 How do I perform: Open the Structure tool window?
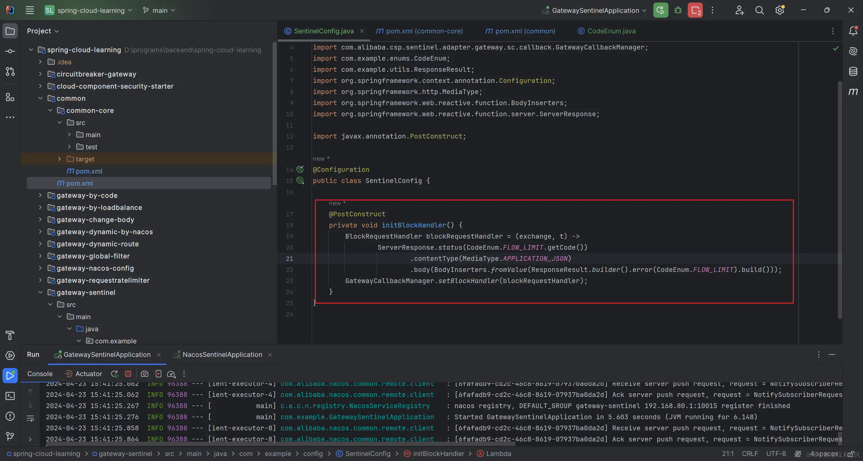coord(10,97)
